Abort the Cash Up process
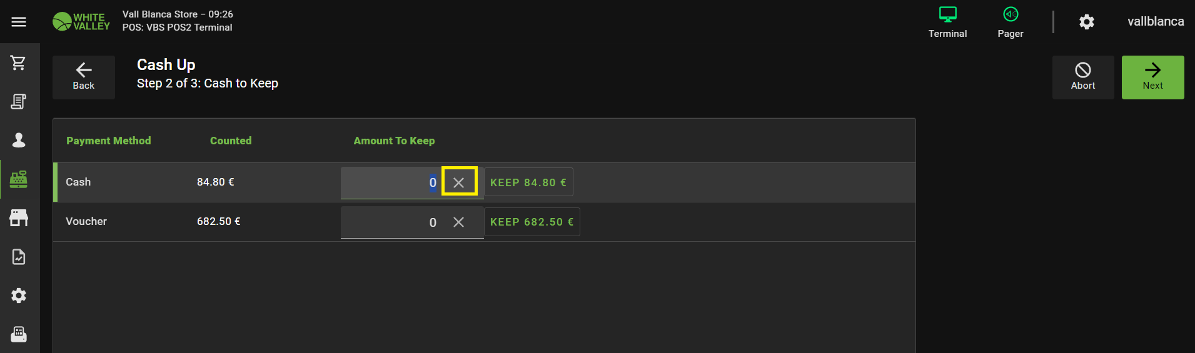 (x=1083, y=77)
